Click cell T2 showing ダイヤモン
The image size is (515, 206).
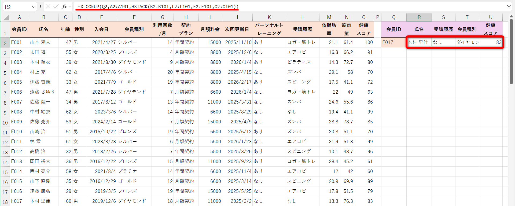pyautogui.click(x=467, y=42)
